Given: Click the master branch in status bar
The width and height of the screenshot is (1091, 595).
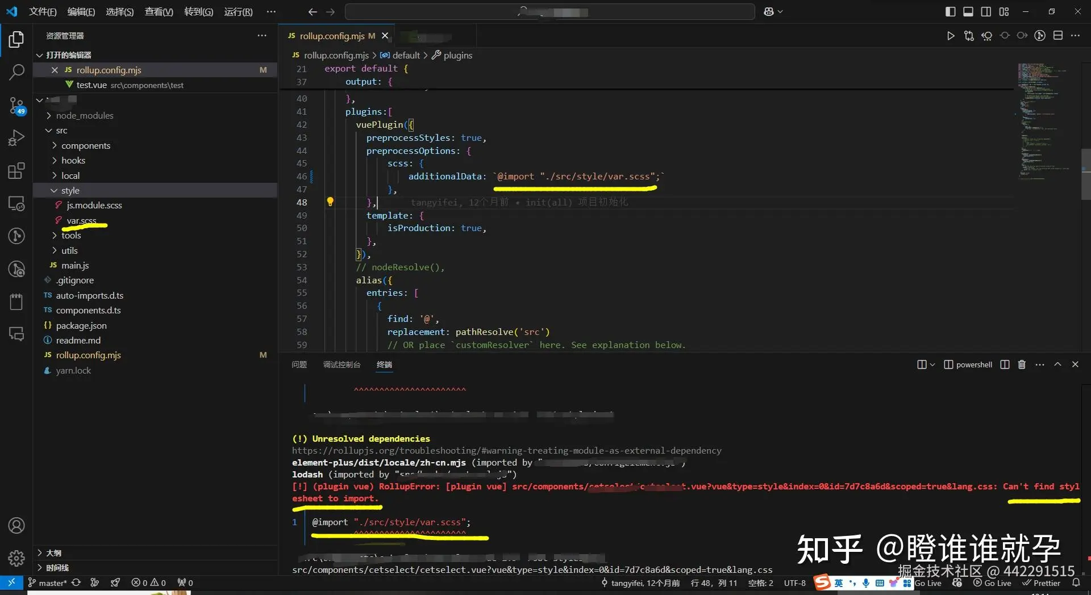Looking at the screenshot, I should [x=48, y=583].
